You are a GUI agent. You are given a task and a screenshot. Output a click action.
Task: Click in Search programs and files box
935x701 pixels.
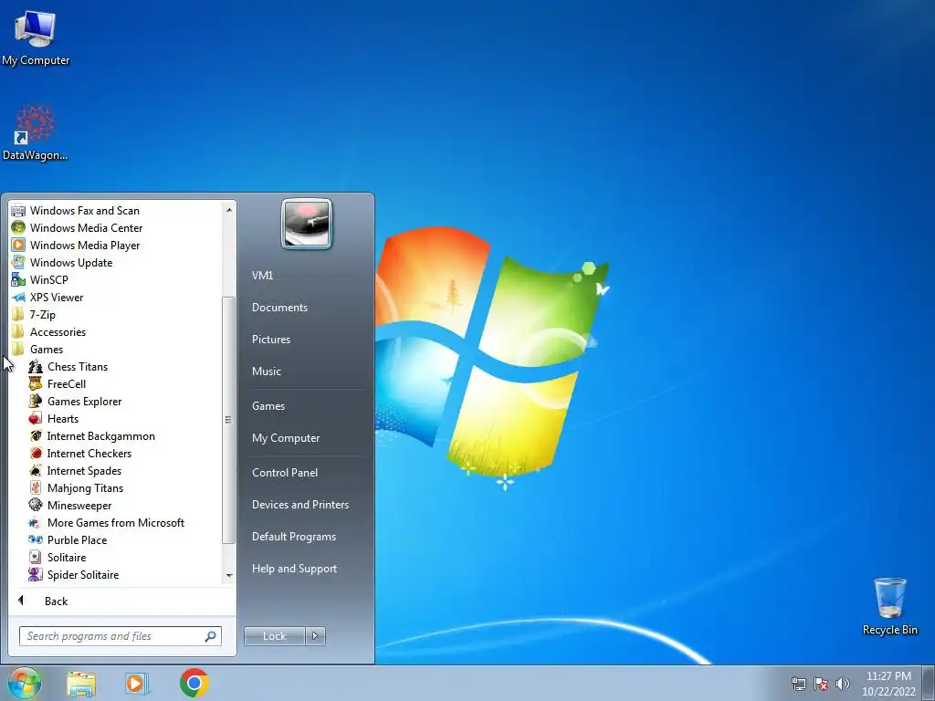click(x=120, y=636)
